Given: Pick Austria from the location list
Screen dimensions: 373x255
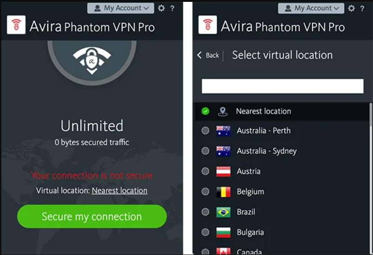Looking at the screenshot, I should (x=249, y=171).
